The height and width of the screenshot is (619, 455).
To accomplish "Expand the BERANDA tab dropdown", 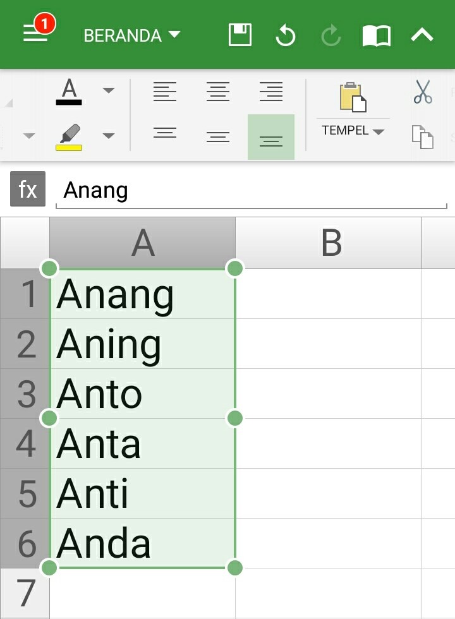I will (x=132, y=35).
